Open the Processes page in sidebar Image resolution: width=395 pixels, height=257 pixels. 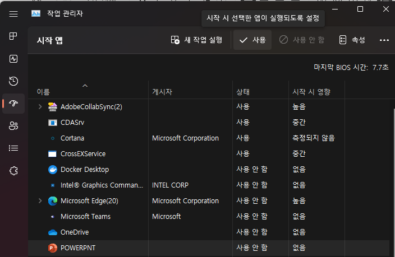pos(13,36)
